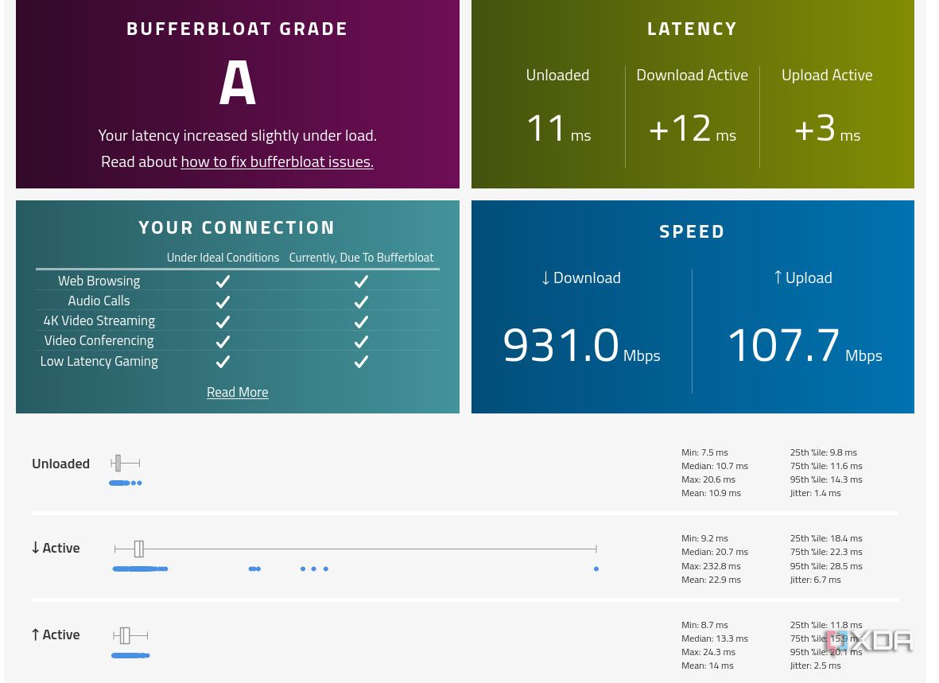
Task: Click the Bufferbloat Grade letter A
Action: 237,83
